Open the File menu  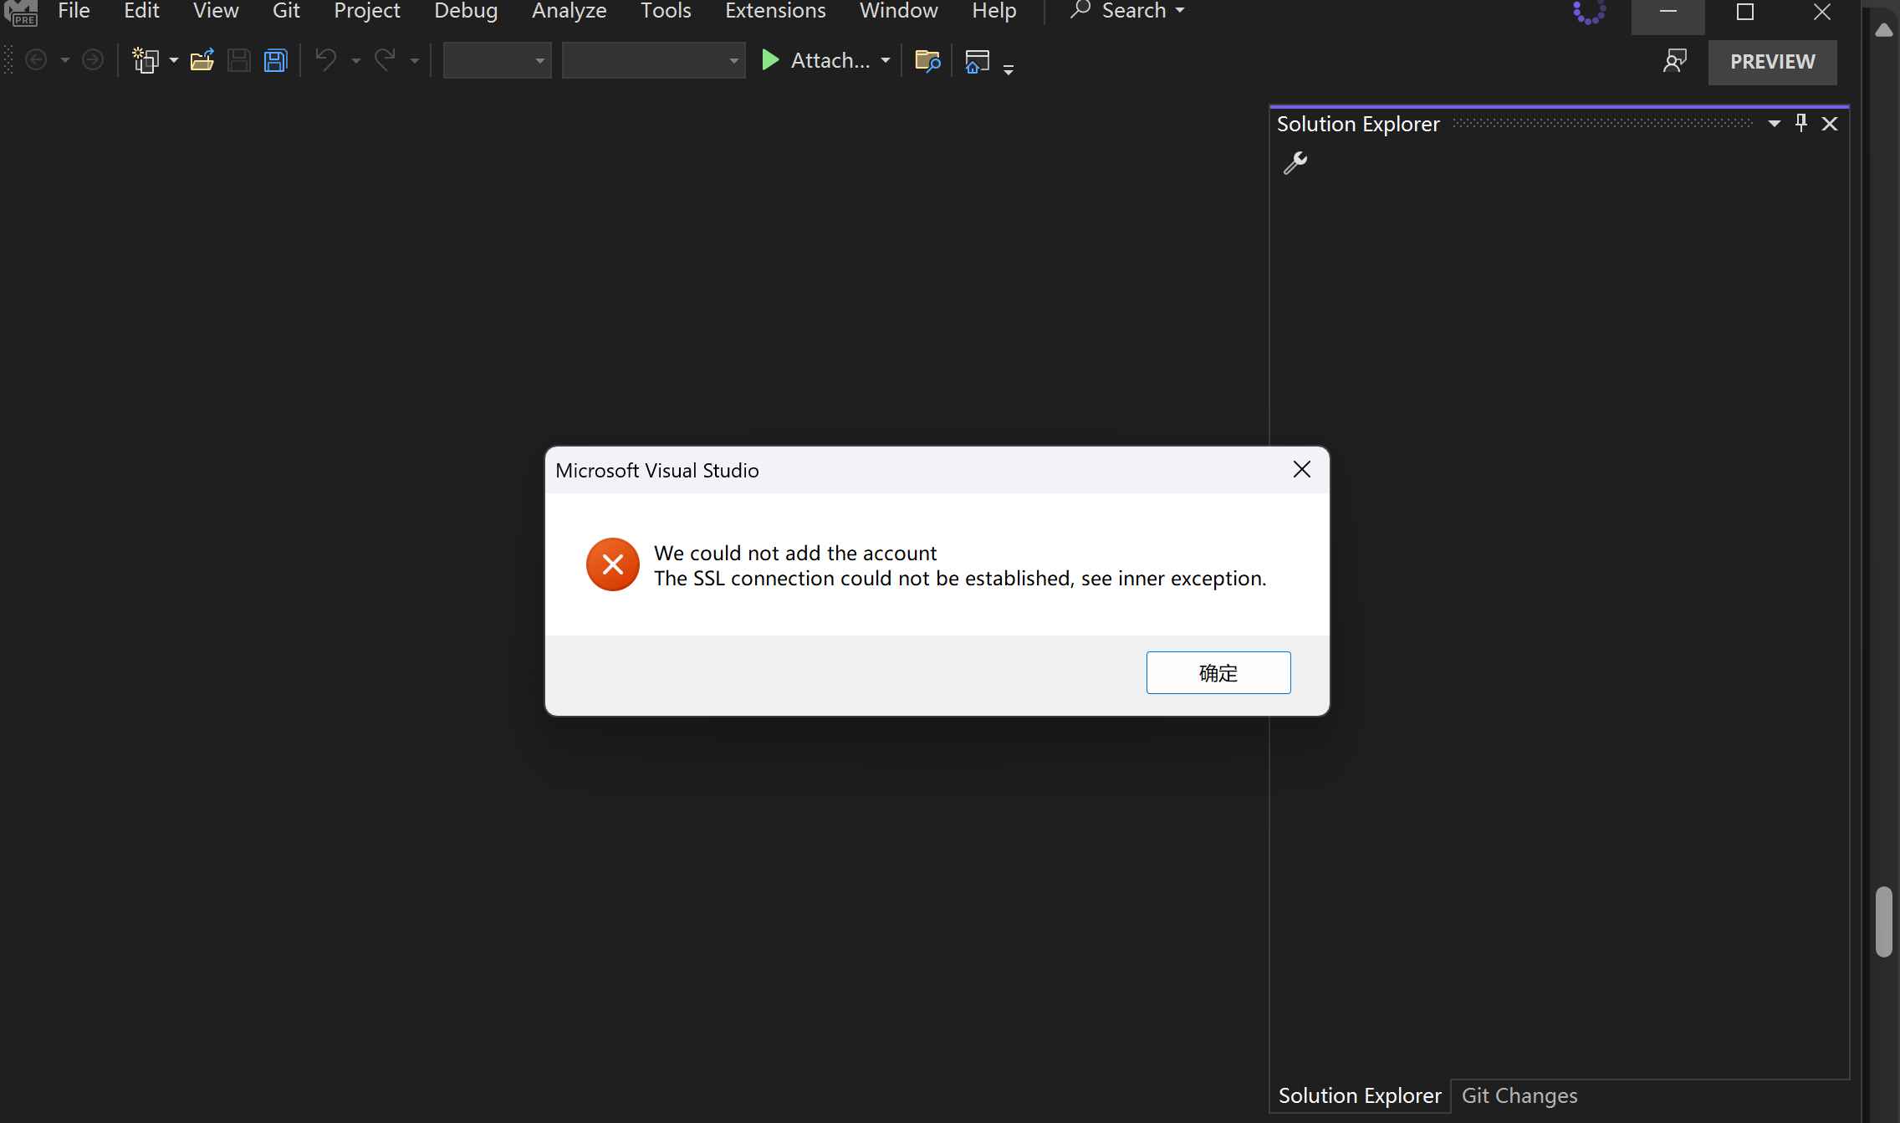(74, 11)
